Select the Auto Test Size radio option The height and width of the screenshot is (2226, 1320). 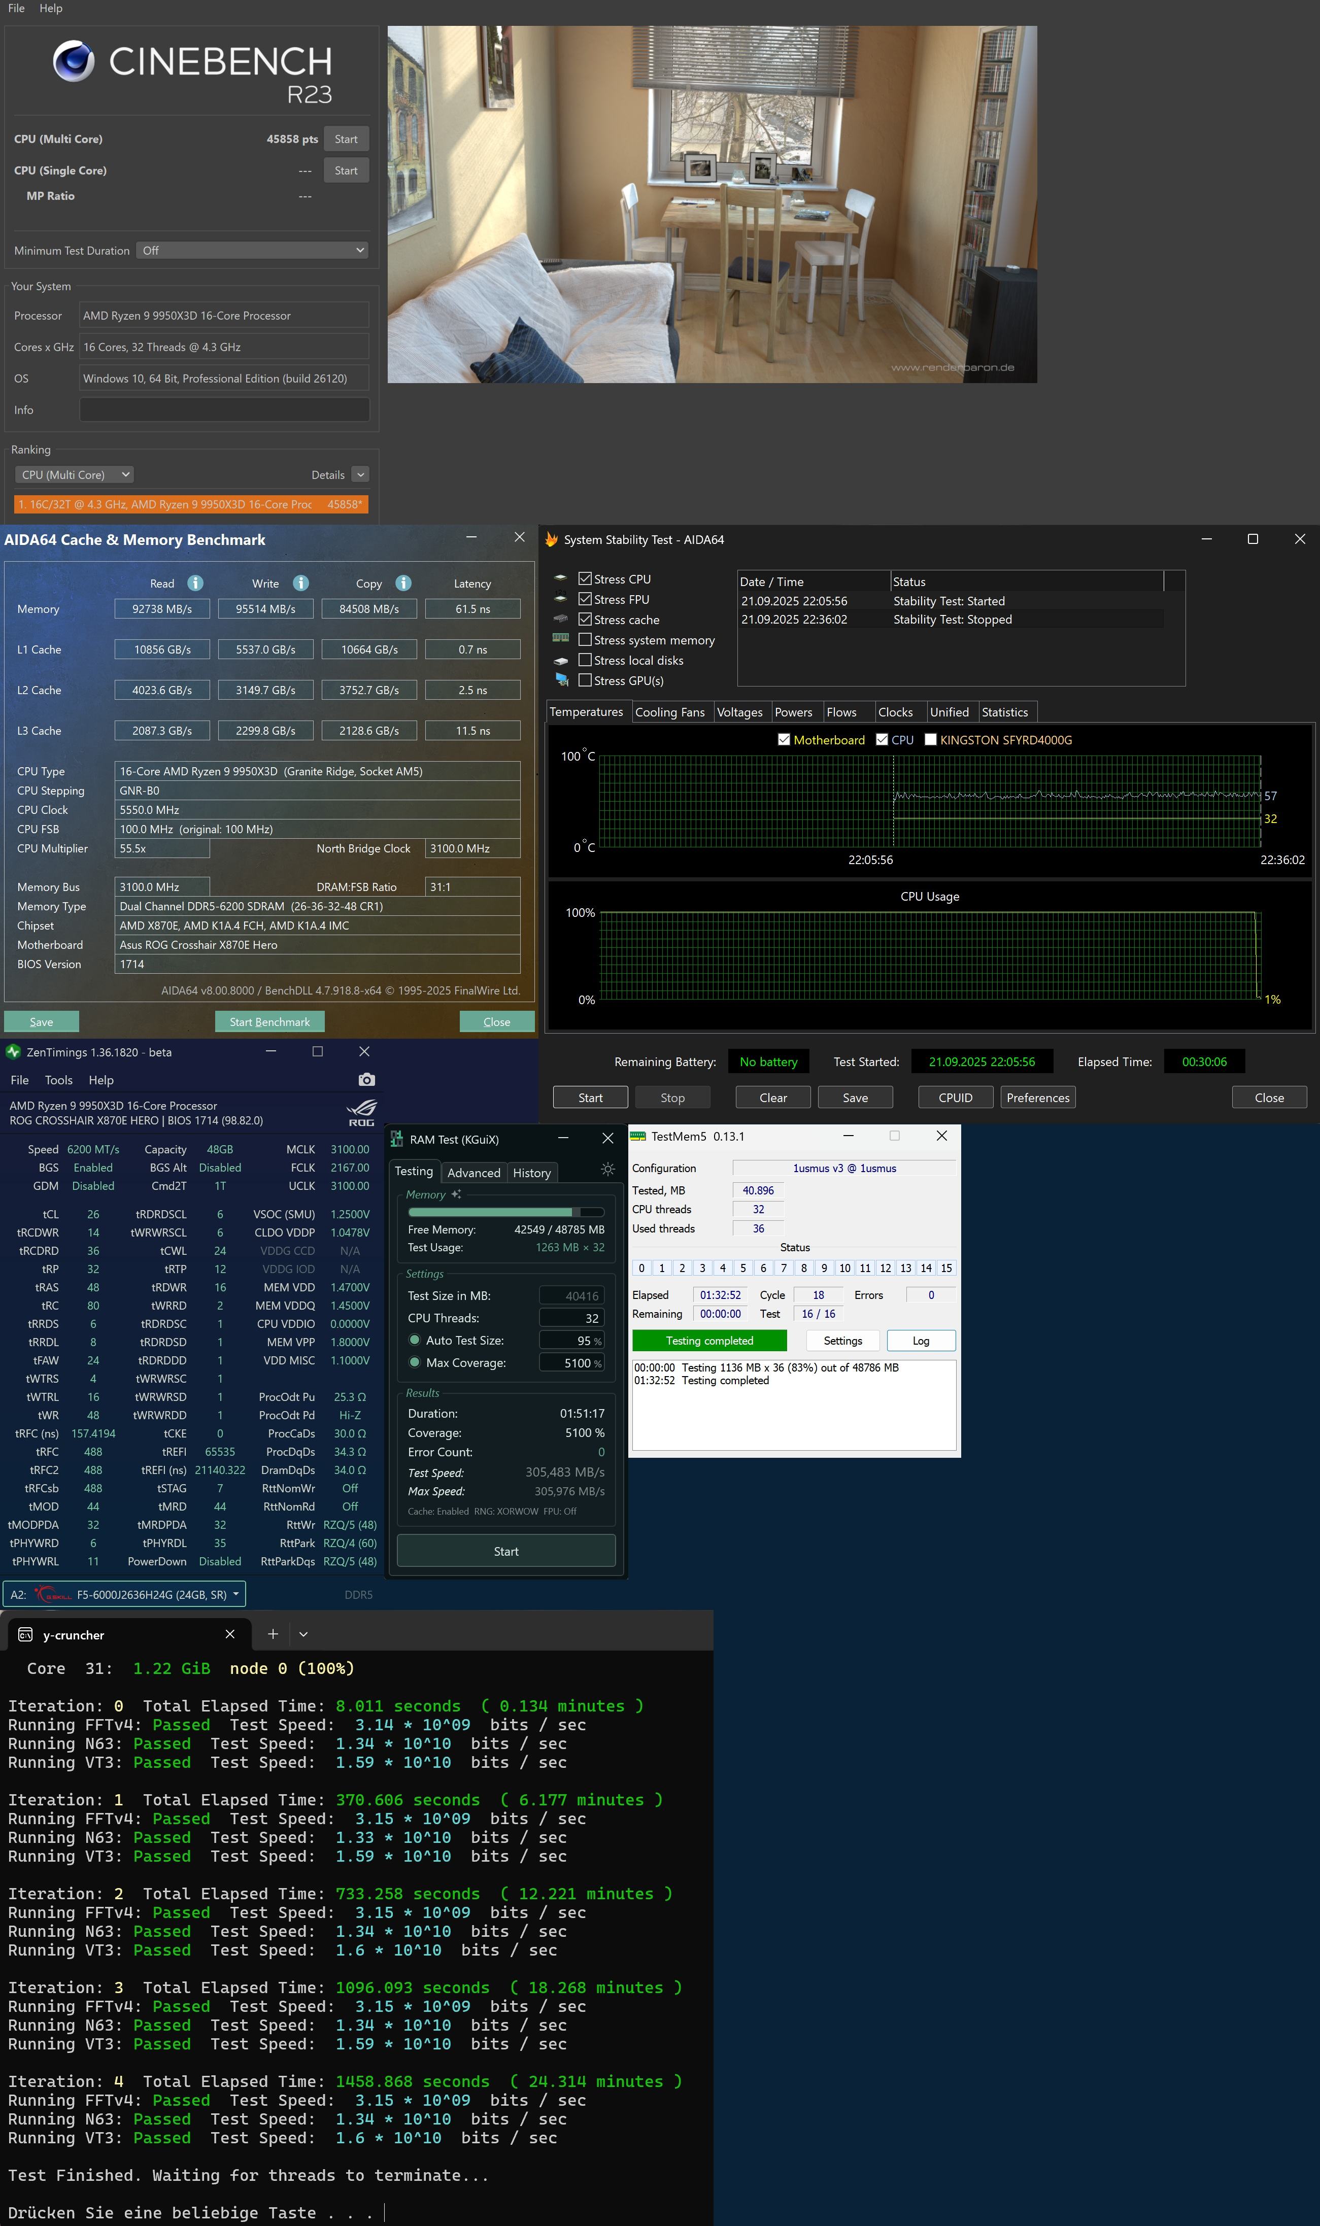pos(415,1340)
